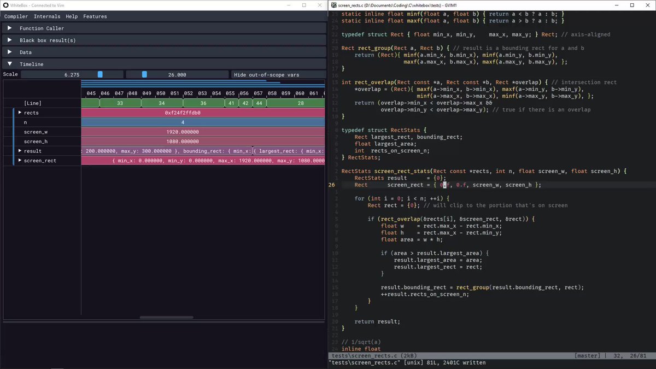Maximize the WhiteBox window
Image resolution: width=656 pixels, height=369 pixels.
tap(304, 5)
